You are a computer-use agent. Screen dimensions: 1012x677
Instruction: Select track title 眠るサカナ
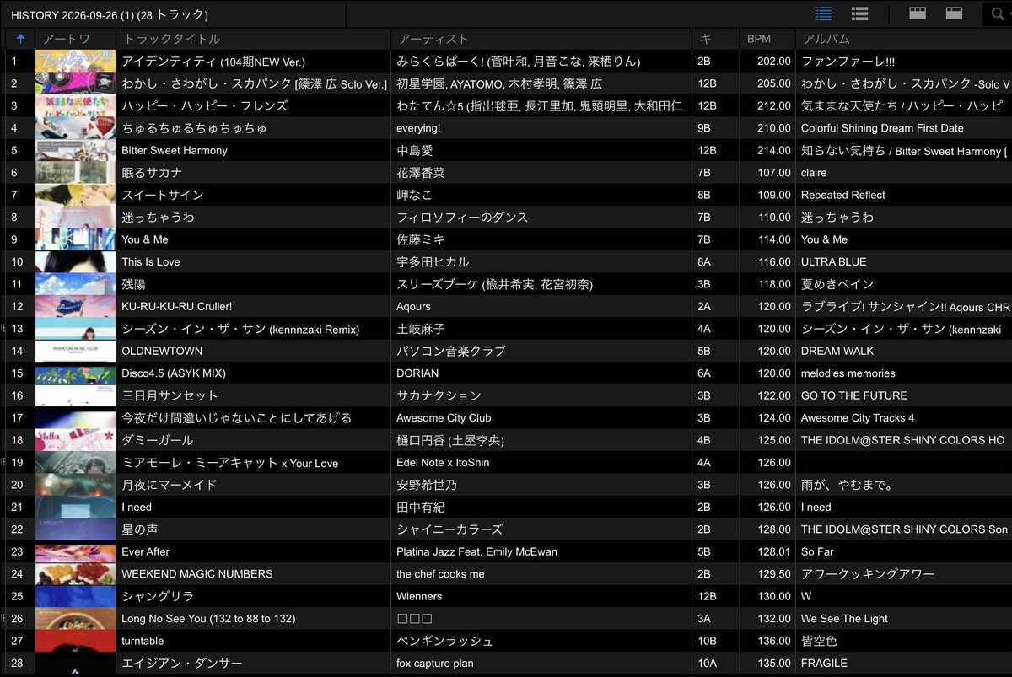coord(152,173)
